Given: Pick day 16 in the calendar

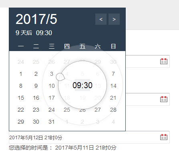Looking at the screenshot, I should (x=36, y=98).
